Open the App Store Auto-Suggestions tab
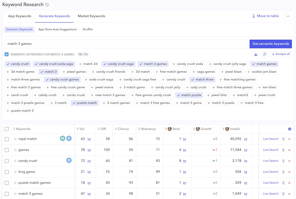 click(57, 29)
